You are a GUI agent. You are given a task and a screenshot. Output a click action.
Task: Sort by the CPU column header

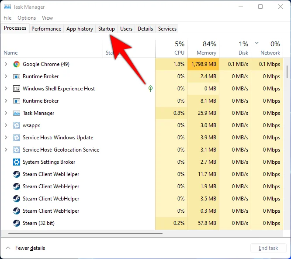171,48
